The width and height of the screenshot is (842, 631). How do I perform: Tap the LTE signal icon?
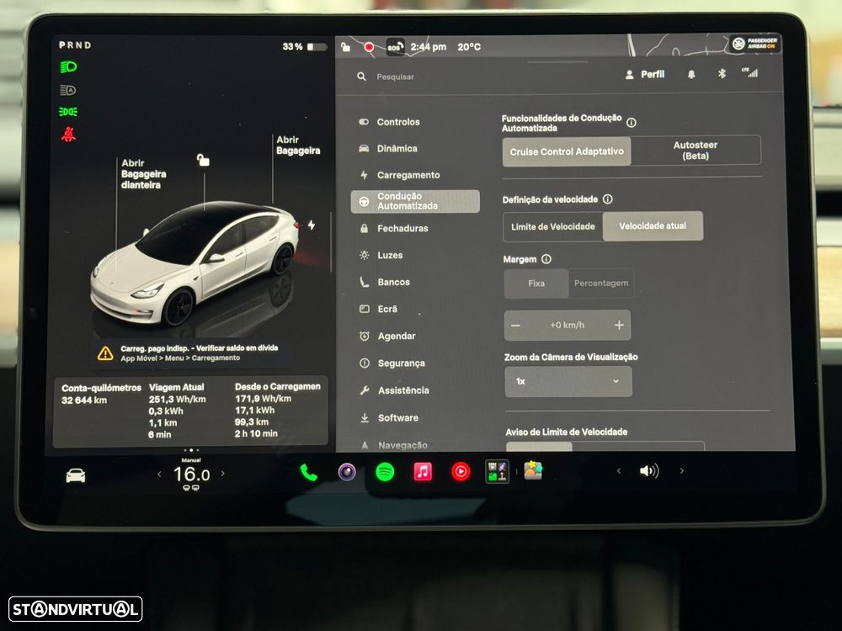point(750,73)
